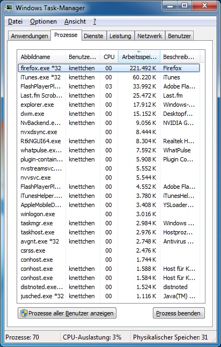Select the distnoted.exe... process
Image resolution: width=221 pixels, height=347 pixels.
point(109,287)
